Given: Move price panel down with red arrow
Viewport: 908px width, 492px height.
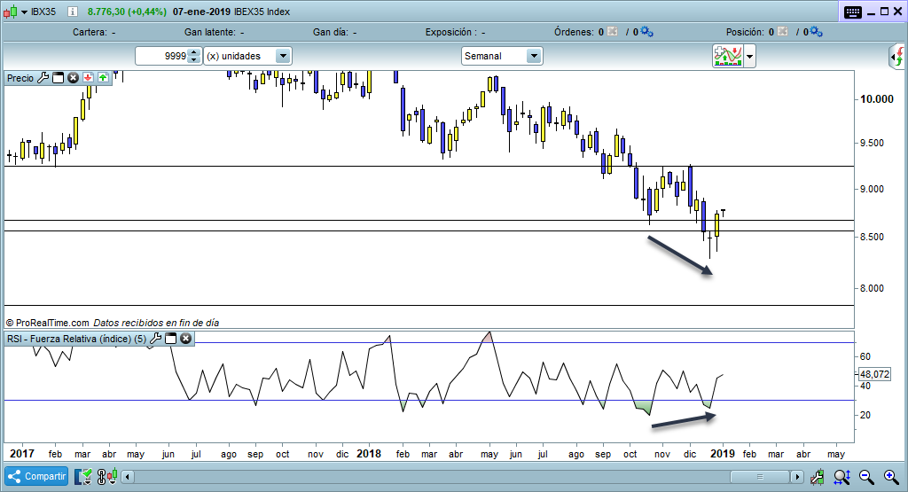Looking at the screenshot, I should coord(89,78).
